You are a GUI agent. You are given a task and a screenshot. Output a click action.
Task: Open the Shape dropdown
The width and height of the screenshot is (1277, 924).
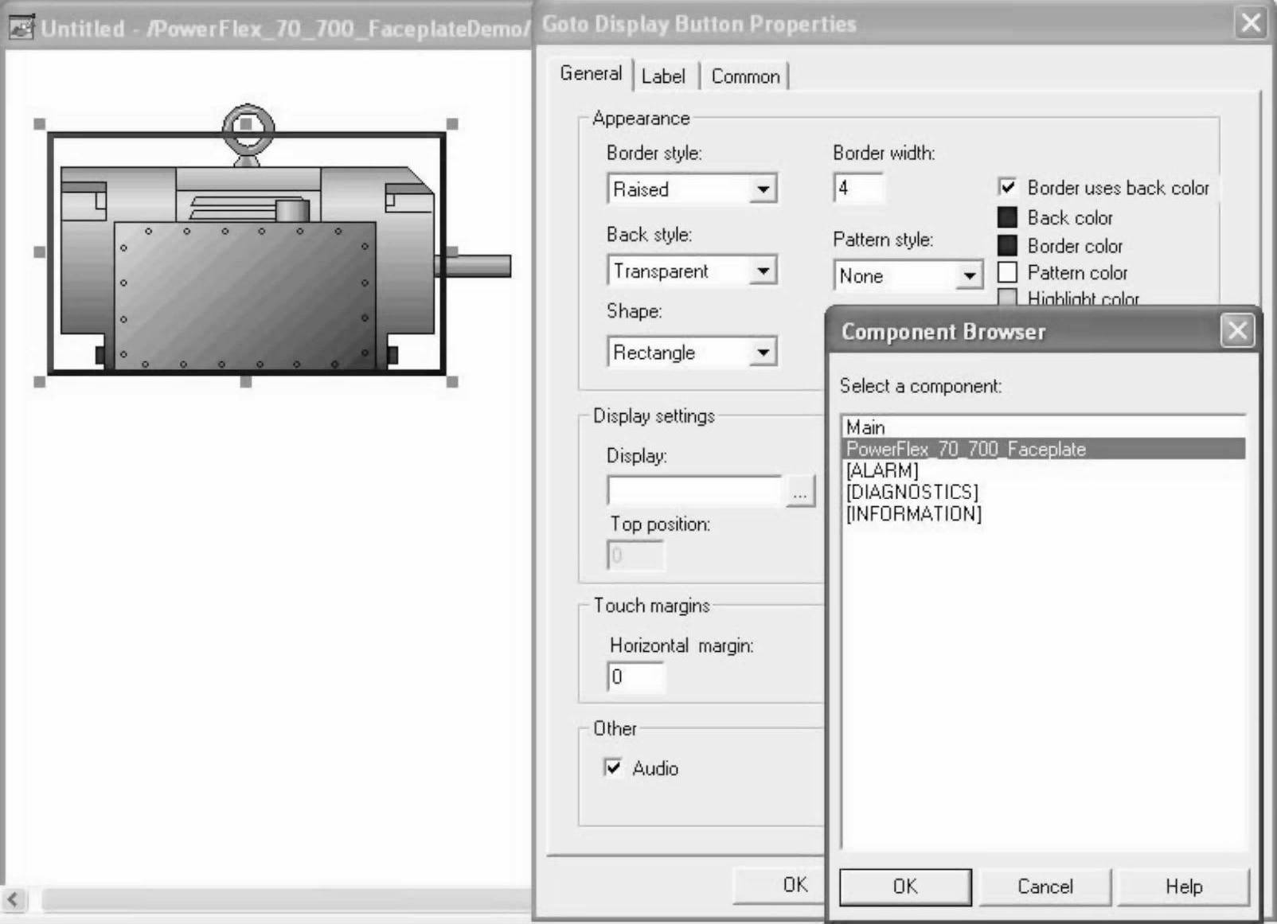pos(763,352)
